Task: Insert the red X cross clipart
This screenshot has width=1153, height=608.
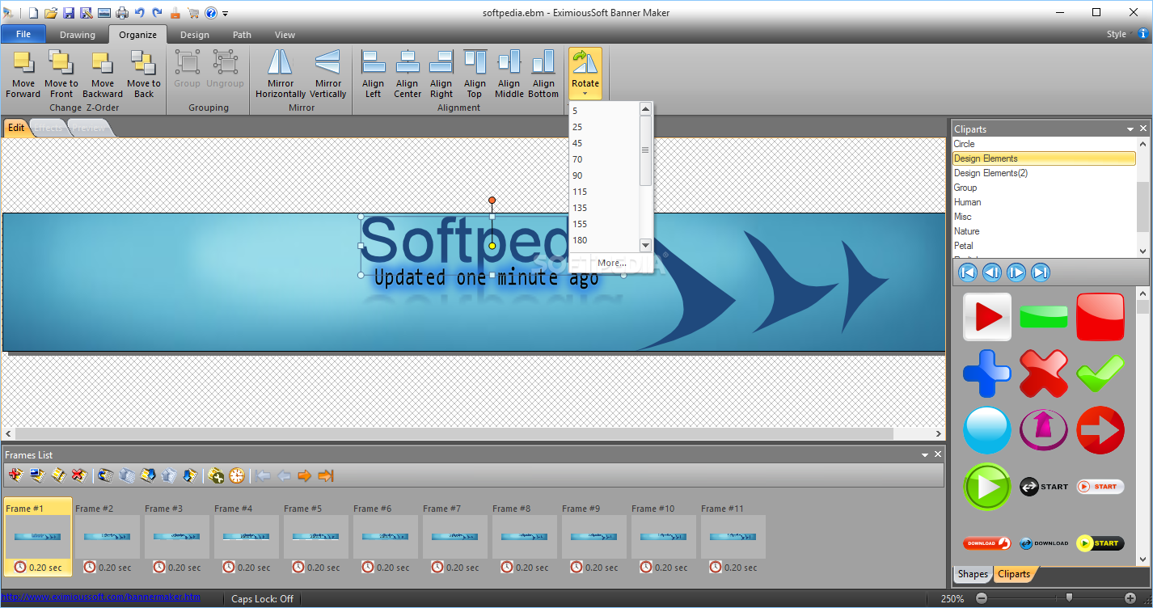Action: [x=1044, y=374]
